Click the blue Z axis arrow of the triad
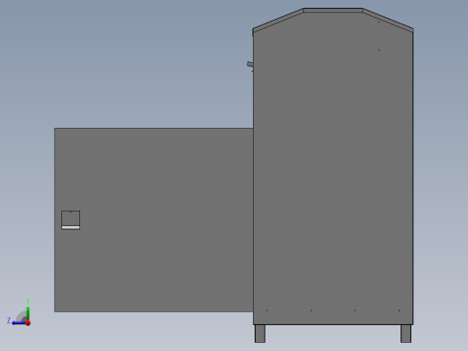Screen dimensions: 468x351 pos(19,323)
